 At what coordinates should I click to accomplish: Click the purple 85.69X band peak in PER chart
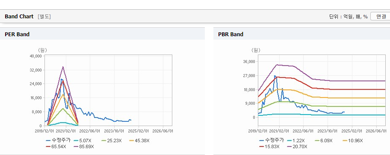[63, 67]
